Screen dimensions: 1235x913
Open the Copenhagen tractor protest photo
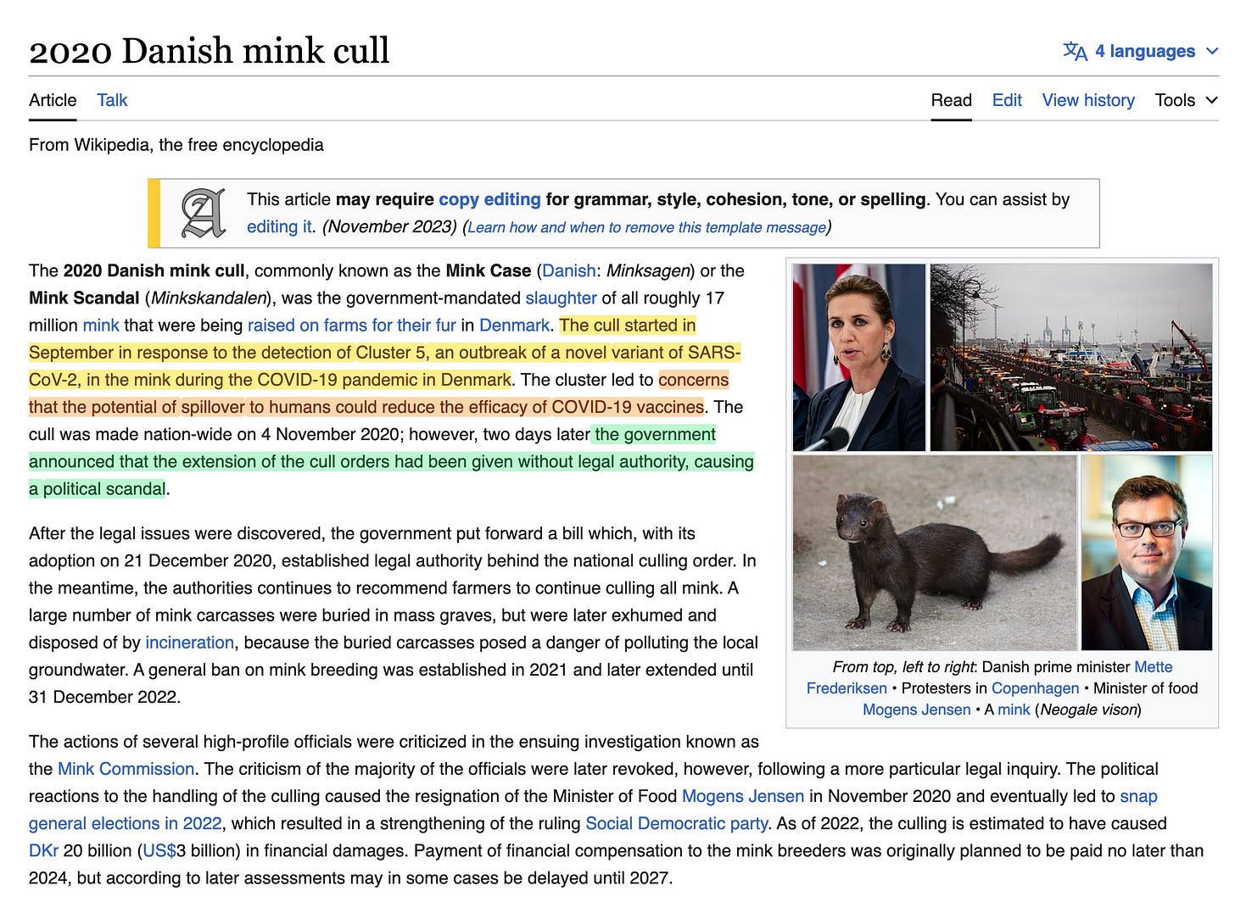click(x=1071, y=357)
